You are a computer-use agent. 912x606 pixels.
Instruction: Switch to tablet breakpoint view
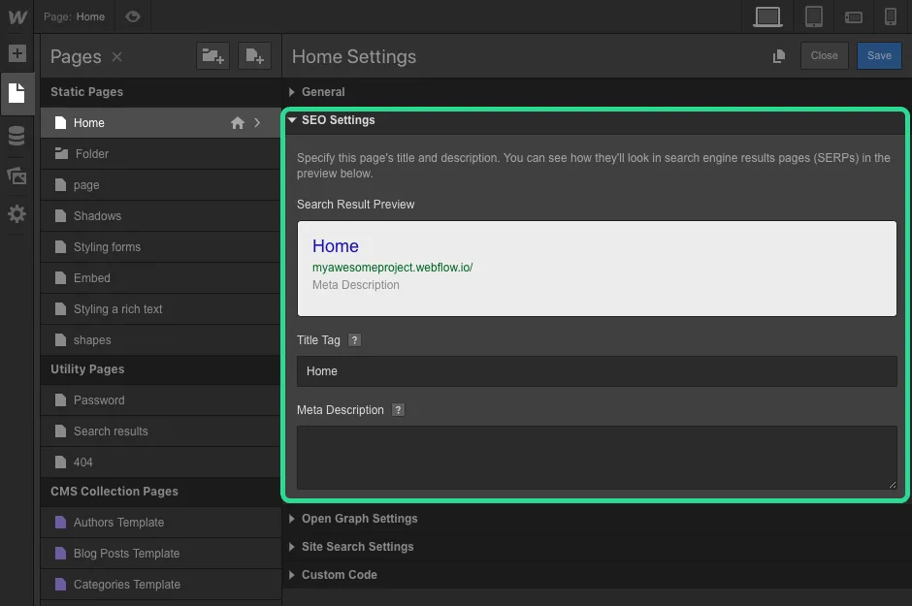pyautogui.click(x=813, y=16)
